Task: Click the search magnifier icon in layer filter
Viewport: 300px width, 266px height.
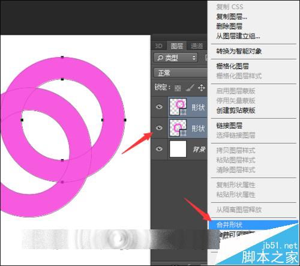Action: [160, 58]
